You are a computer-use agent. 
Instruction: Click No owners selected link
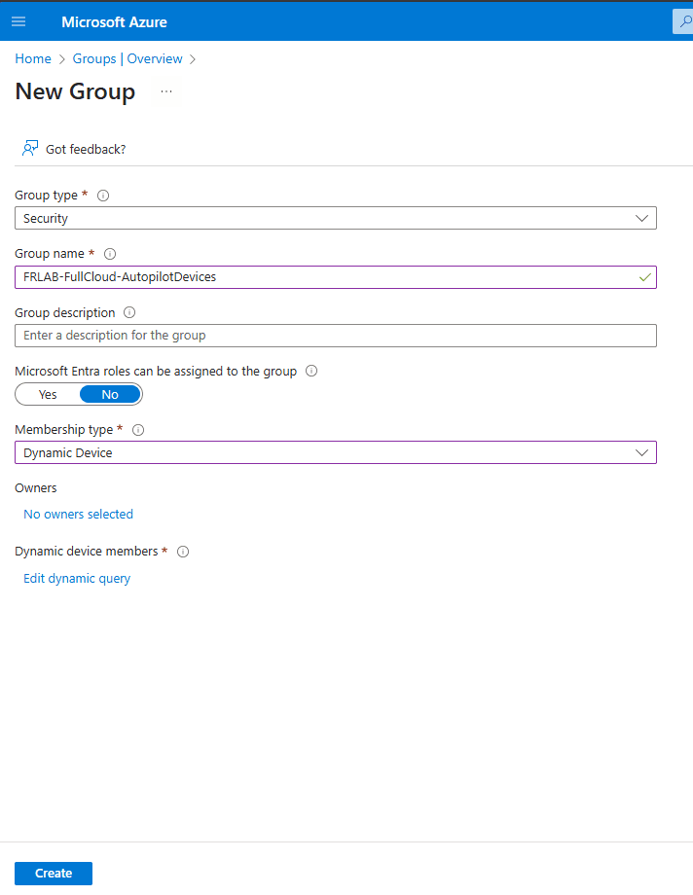(78, 515)
